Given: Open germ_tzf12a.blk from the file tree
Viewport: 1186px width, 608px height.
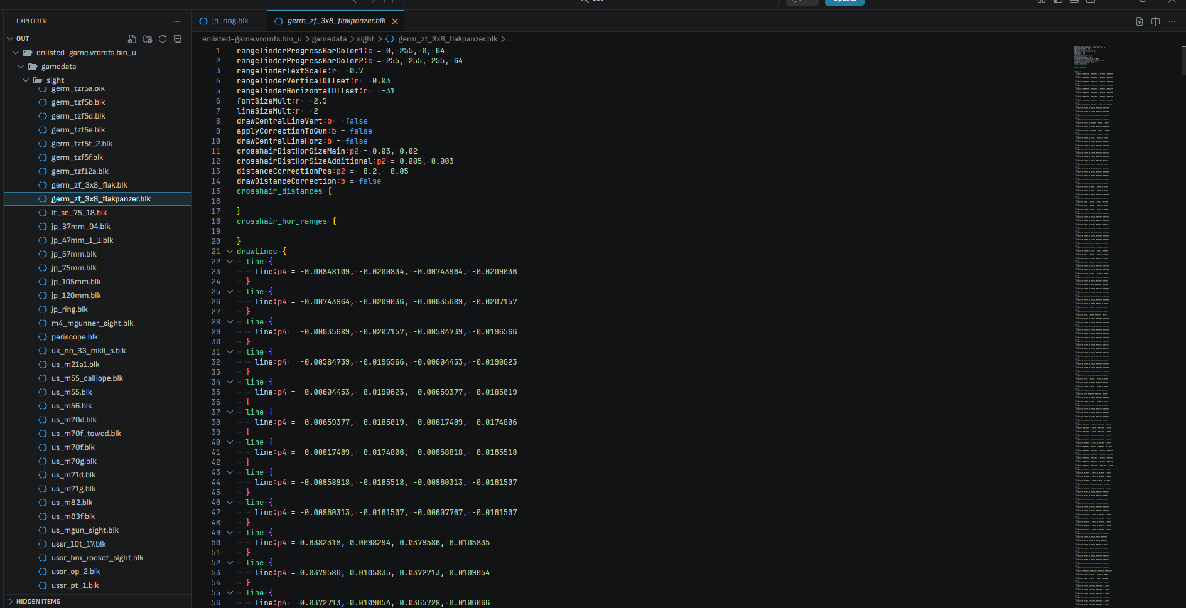Looking at the screenshot, I should [97, 171].
